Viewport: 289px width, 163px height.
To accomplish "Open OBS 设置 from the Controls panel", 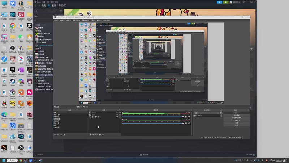I will [237, 123].
